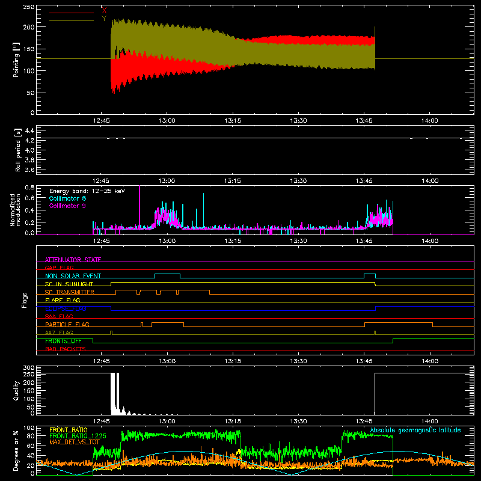Click the 'Collimator 8' legend entry
481x481 pixels.
click(x=67, y=198)
